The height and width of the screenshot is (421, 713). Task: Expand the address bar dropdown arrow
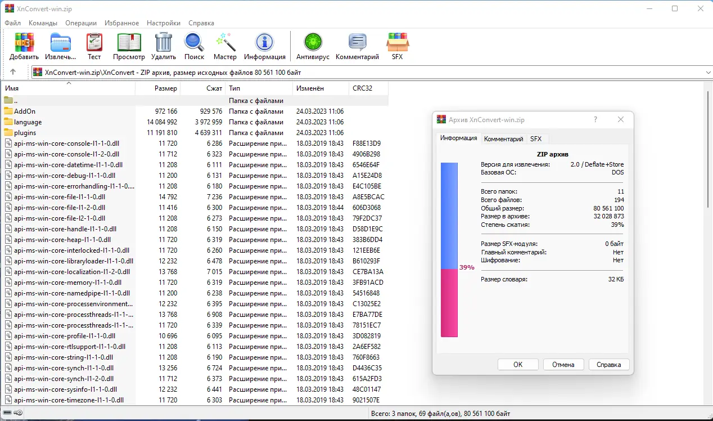pos(707,72)
